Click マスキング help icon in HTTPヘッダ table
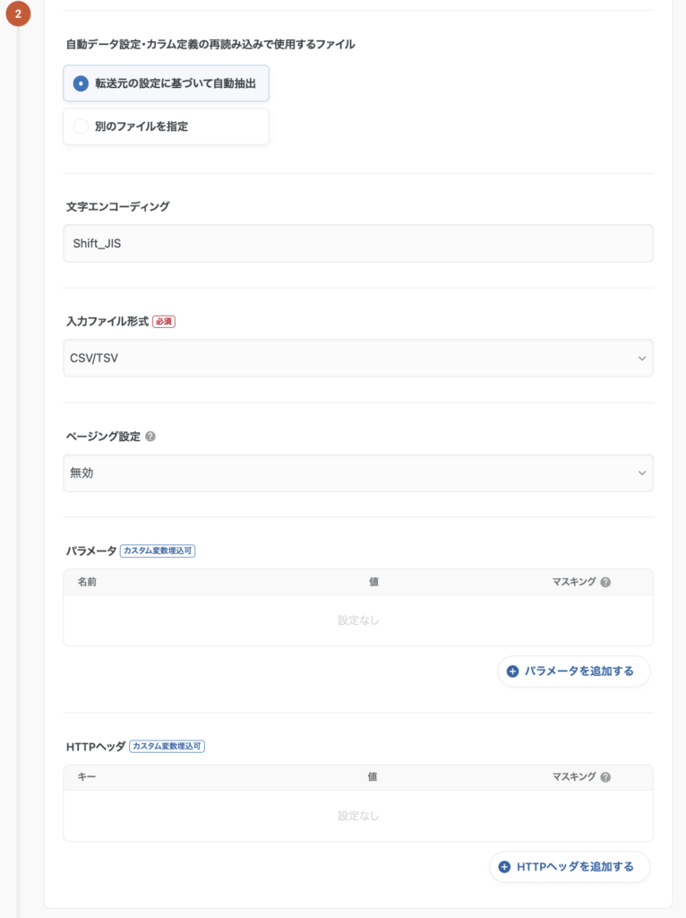 point(605,777)
